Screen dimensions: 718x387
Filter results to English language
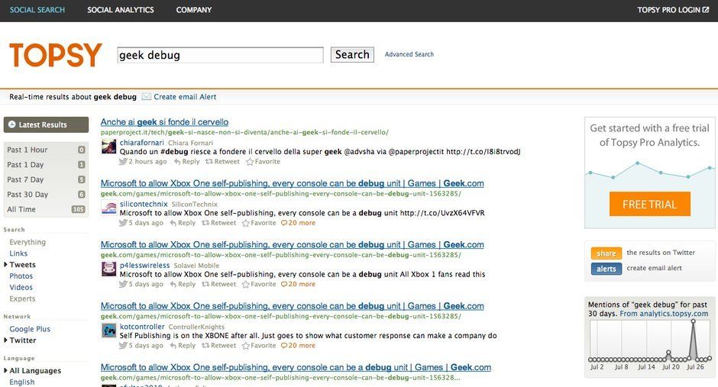[x=21, y=382]
